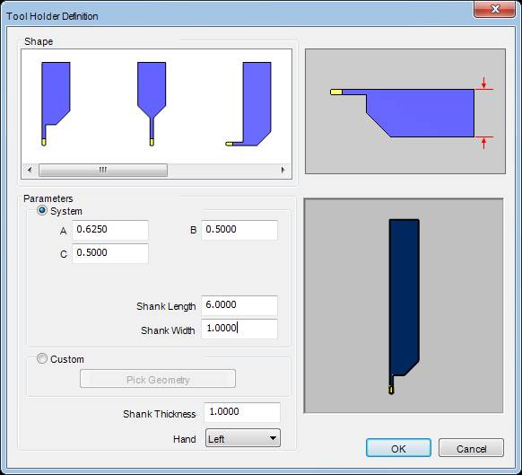Screen dimensions: 522x475
Task: Click the right scroll arrow in Shape list
Action: click(283, 170)
